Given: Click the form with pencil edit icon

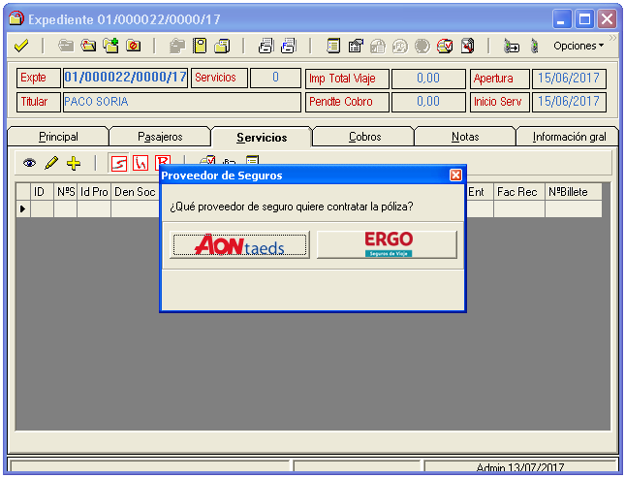Looking at the screenshot, I should [356, 46].
